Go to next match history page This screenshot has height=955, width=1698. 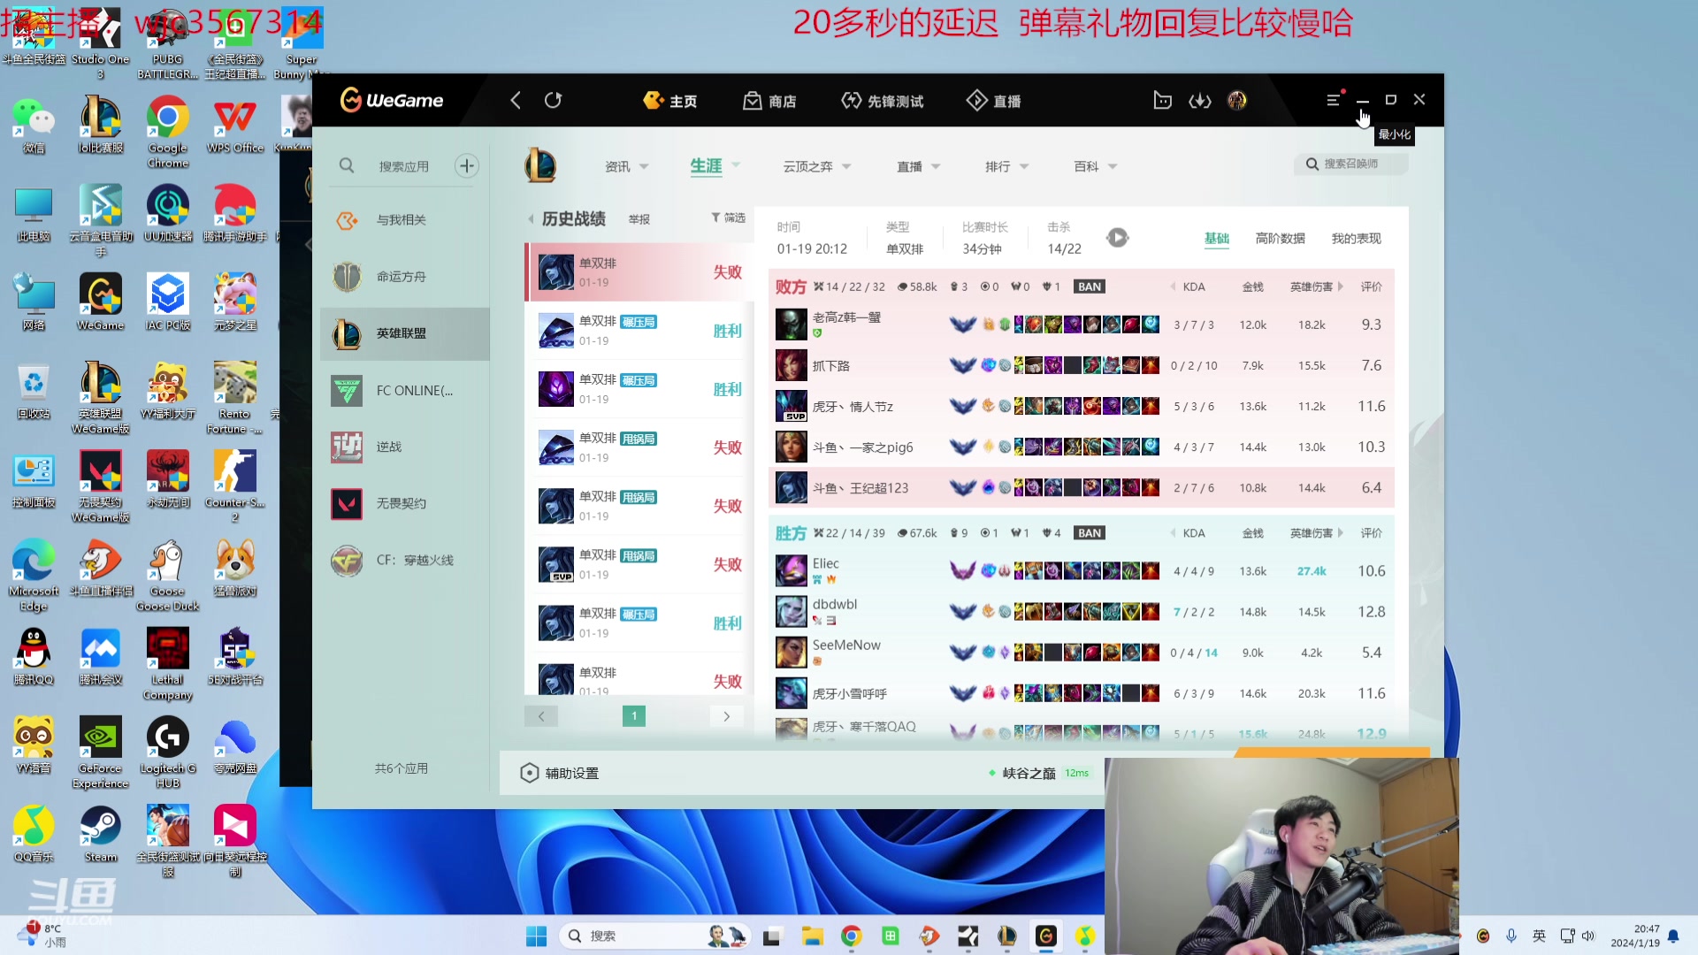tap(727, 716)
